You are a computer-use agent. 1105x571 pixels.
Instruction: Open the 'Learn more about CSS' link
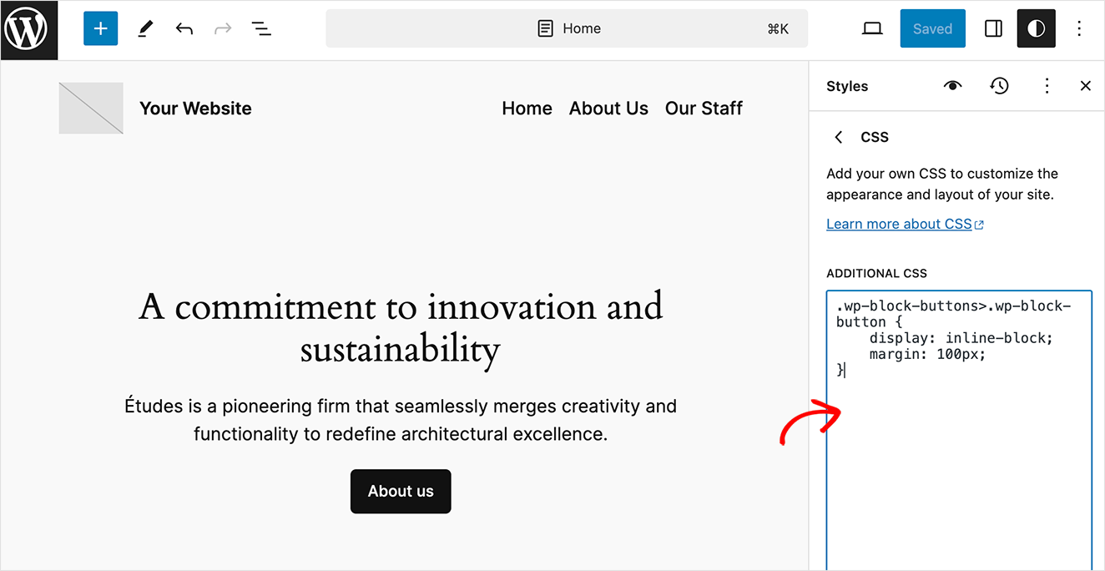tap(899, 223)
